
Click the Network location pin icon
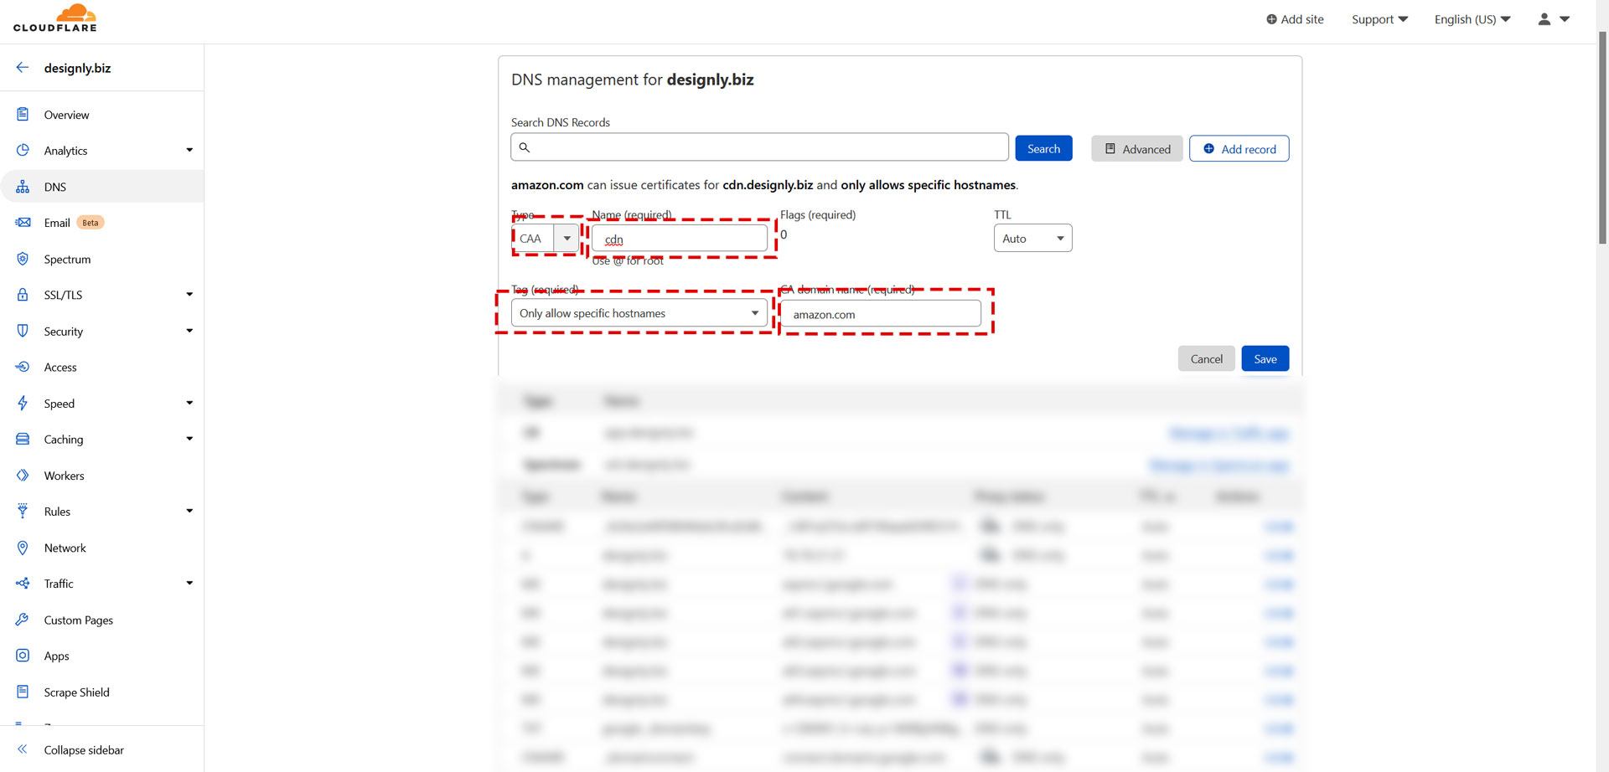click(x=23, y=548)
